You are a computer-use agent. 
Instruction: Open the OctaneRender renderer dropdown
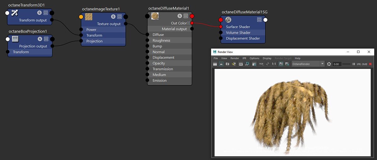322,64
